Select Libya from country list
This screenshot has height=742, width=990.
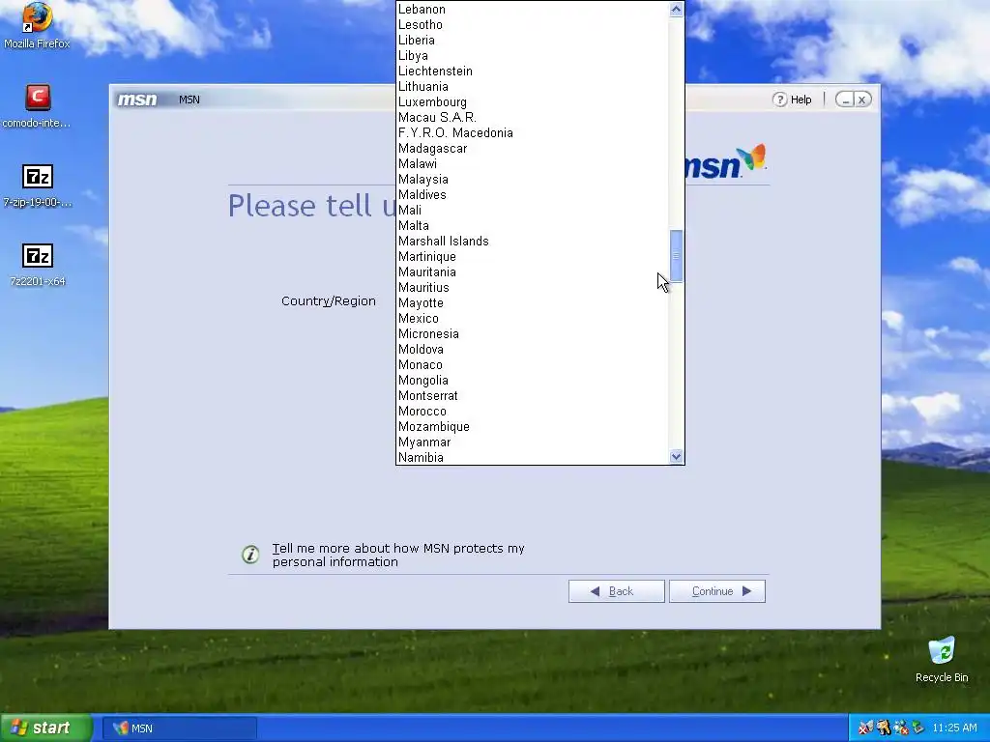[x=533, y=55]
